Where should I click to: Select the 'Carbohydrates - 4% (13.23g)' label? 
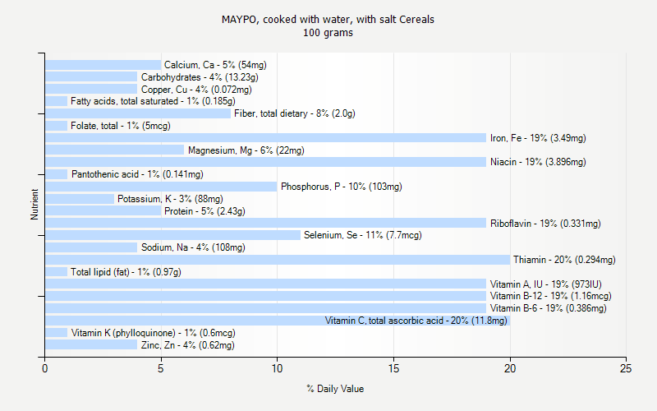(200, 77)
